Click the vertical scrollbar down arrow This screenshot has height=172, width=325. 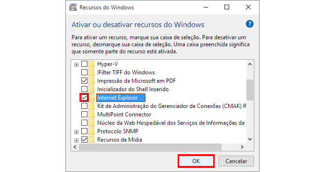[x=250, y=139]
